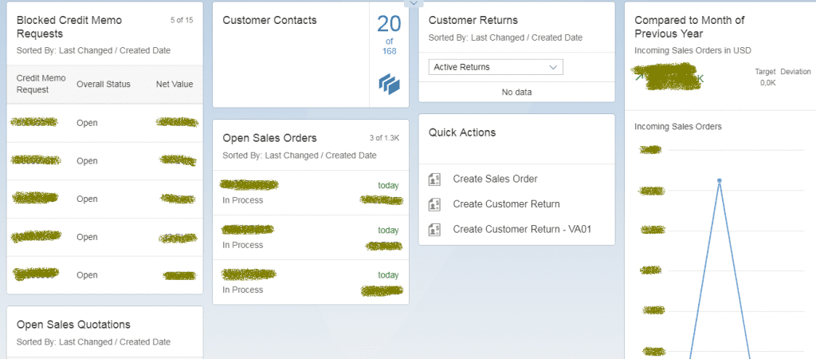Open Compared to Month of Previous Year card

[x=689, y=26]
